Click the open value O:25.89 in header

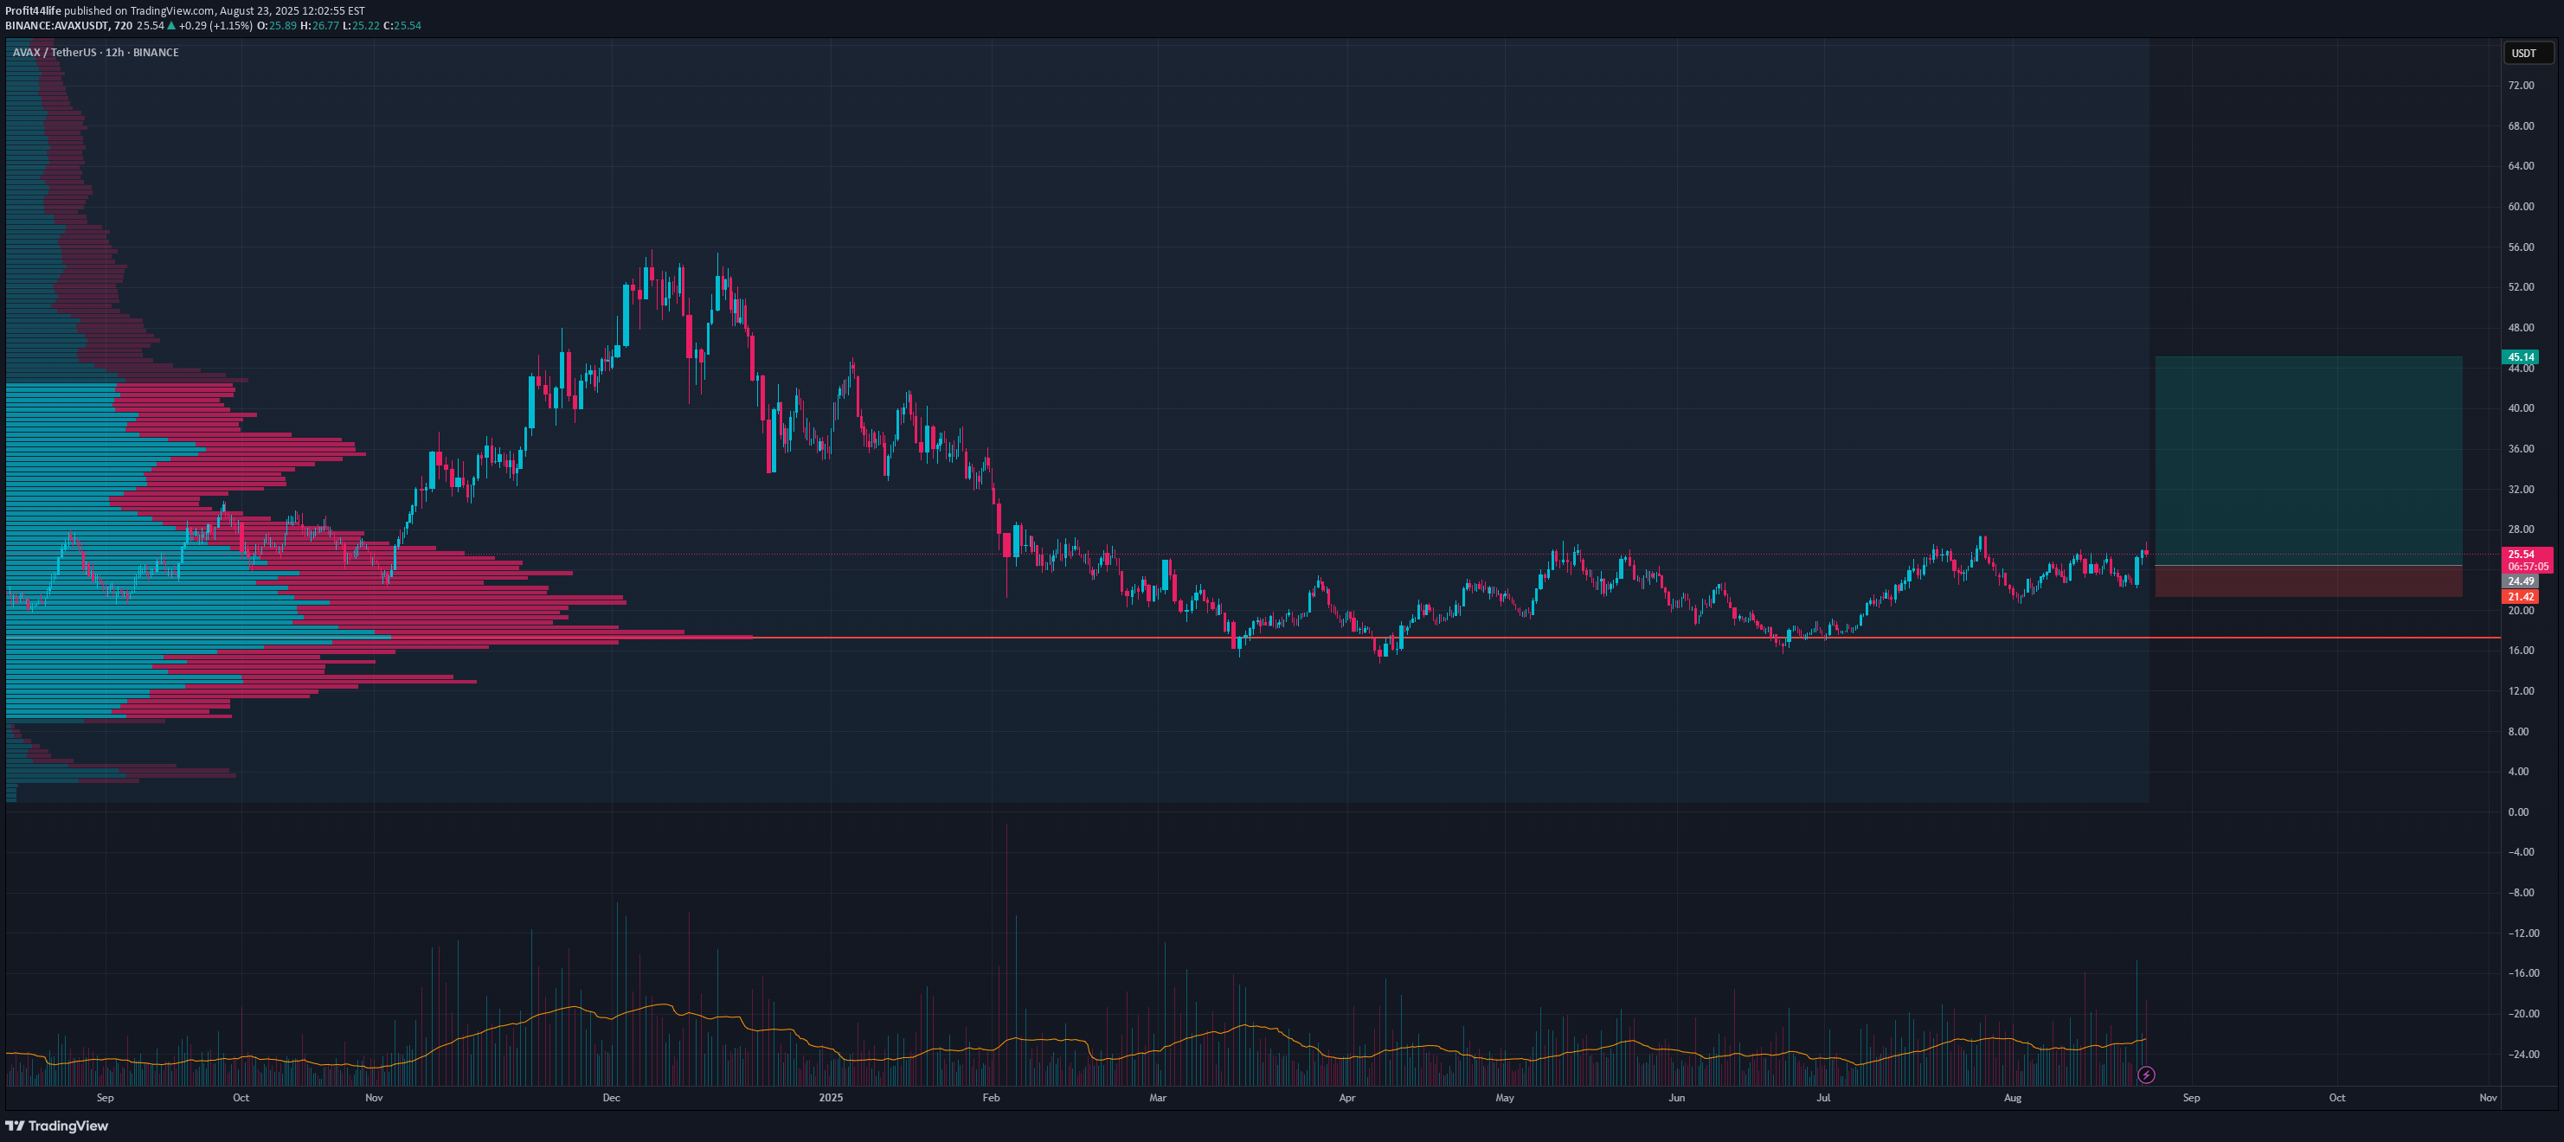click(x=277, y=26)
